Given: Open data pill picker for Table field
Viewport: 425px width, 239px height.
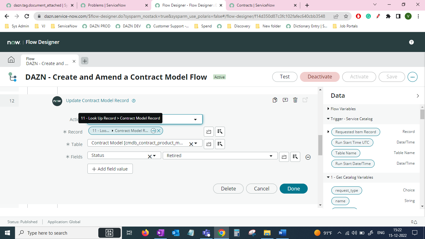Looking at the screenshot, I should [x=220, y=144].
